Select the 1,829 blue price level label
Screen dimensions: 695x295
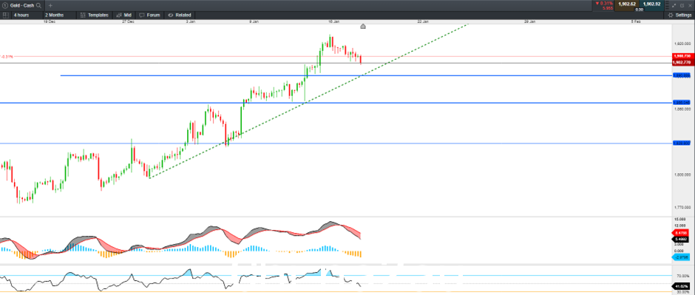pos(681,143)
